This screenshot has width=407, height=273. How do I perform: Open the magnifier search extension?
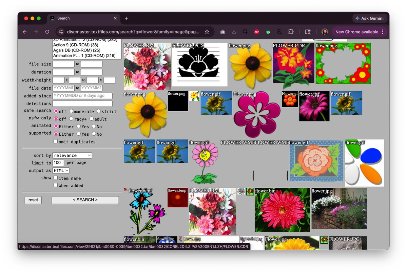(279, 32)
